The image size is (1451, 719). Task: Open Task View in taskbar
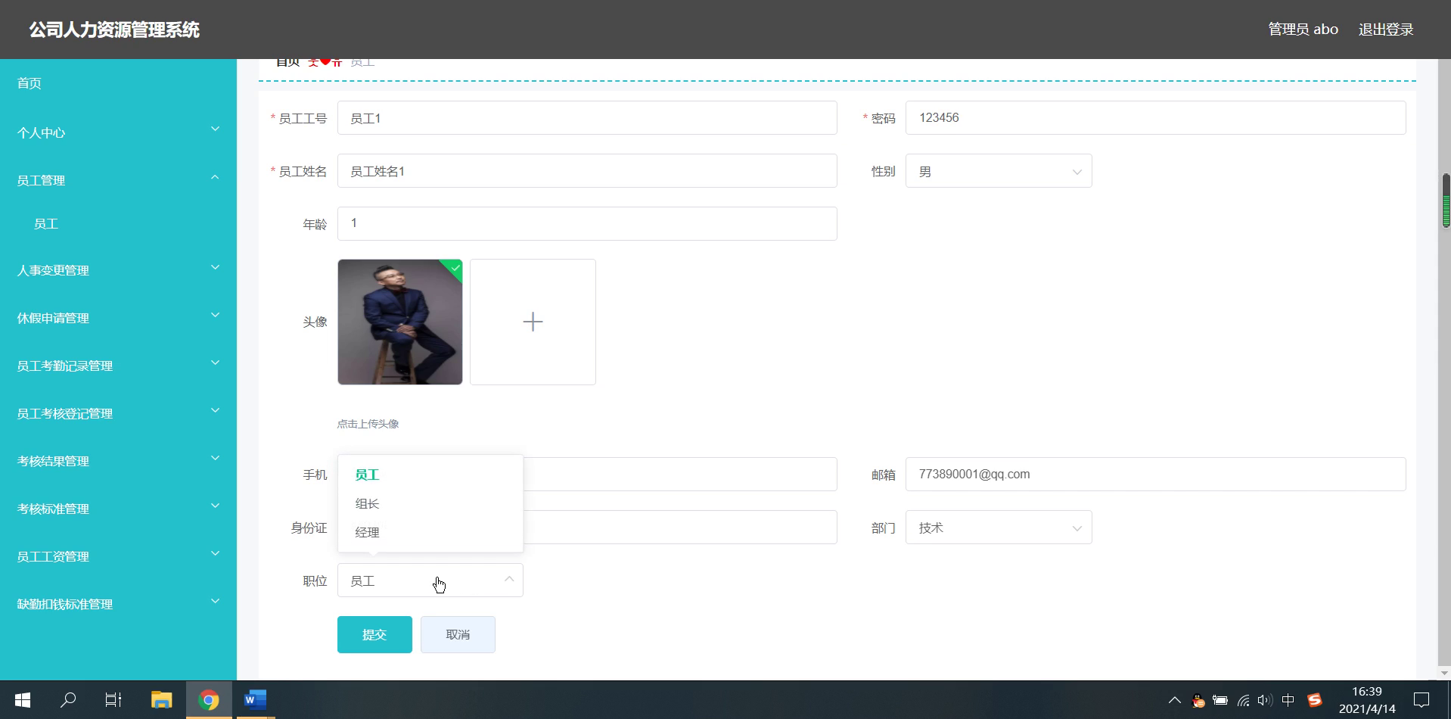tap(113, 700)
